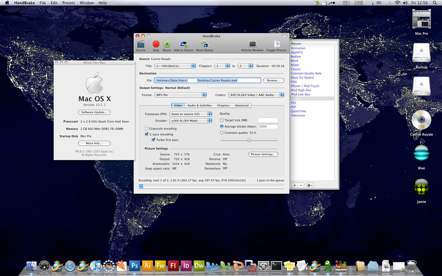Add a preset with the plus button
The image size is (442, 276).
click(x=295, y=185)
